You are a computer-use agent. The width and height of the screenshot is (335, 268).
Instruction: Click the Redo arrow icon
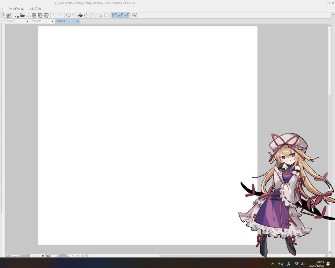[x=60, y=15]
